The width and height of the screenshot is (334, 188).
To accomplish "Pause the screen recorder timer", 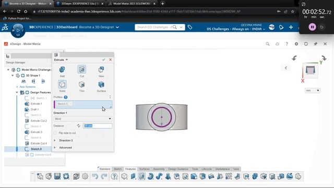I will (x=312, y=27).
